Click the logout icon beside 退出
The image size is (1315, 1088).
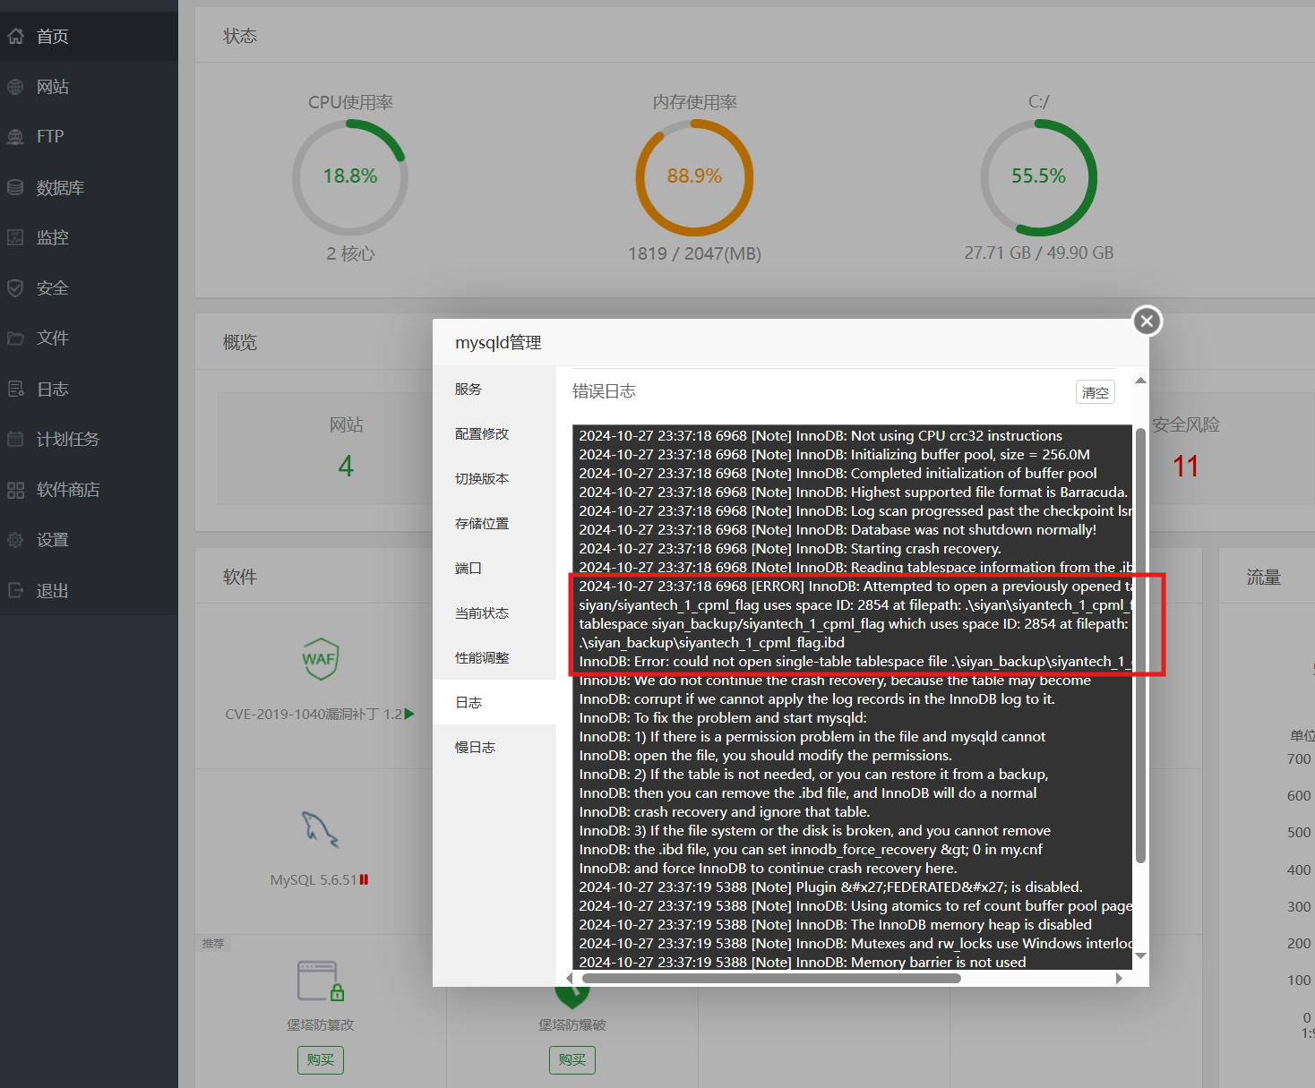(x=15, y=590)
